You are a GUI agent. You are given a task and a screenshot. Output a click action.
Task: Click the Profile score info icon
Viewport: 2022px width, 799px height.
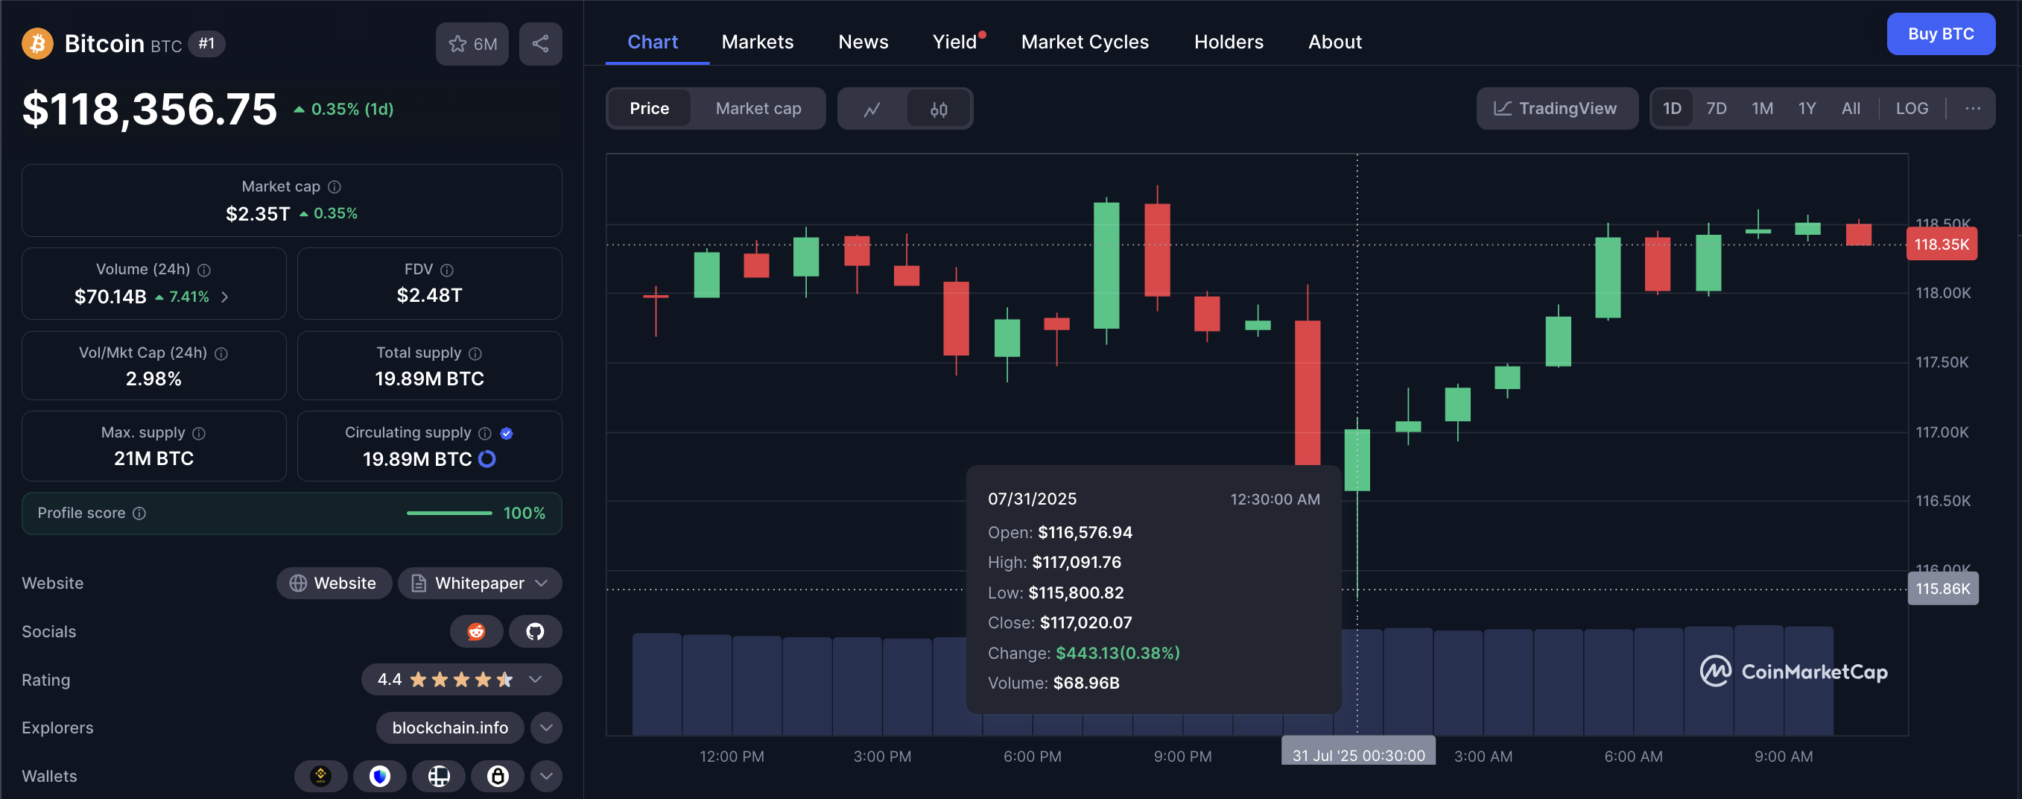[x=139, y=514]
